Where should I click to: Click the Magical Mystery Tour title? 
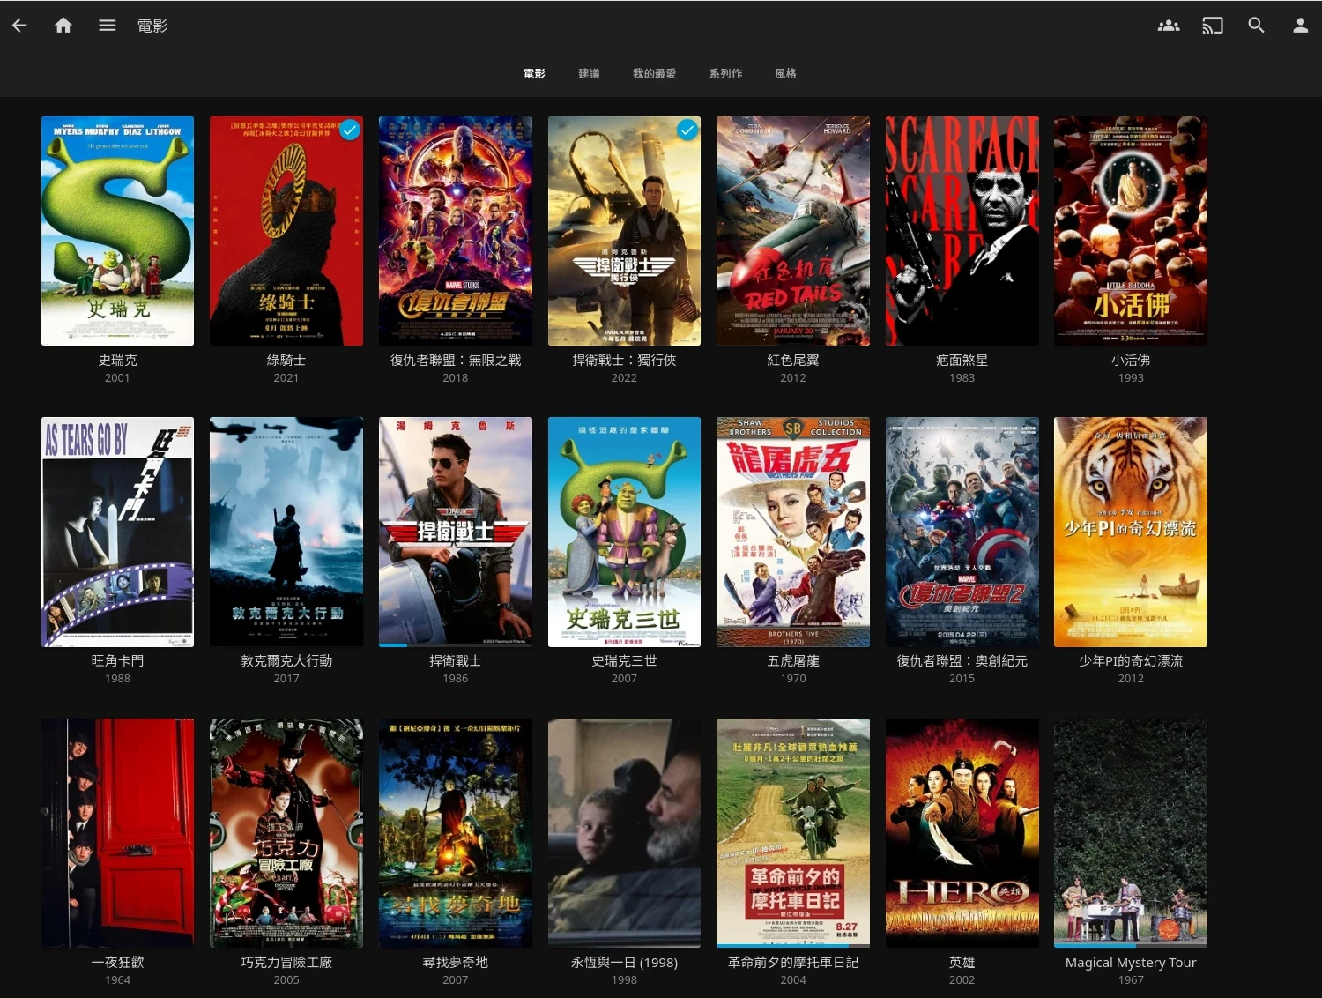(1131, 962)
